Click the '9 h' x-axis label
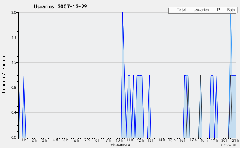Viewport: 240px width, 148px height. [108, 140]
